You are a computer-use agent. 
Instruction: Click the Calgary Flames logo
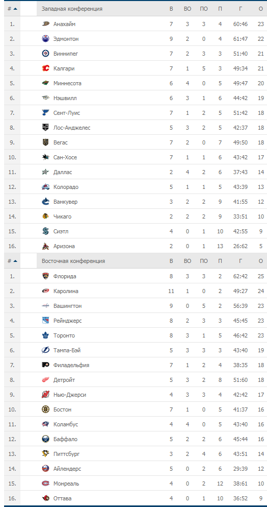click(x=45, y=68)
